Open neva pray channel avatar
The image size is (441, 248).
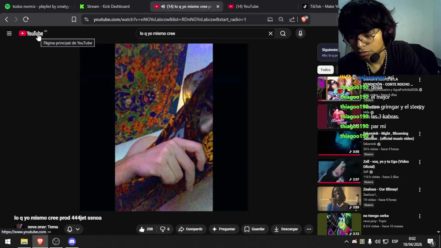click(19, 227)
